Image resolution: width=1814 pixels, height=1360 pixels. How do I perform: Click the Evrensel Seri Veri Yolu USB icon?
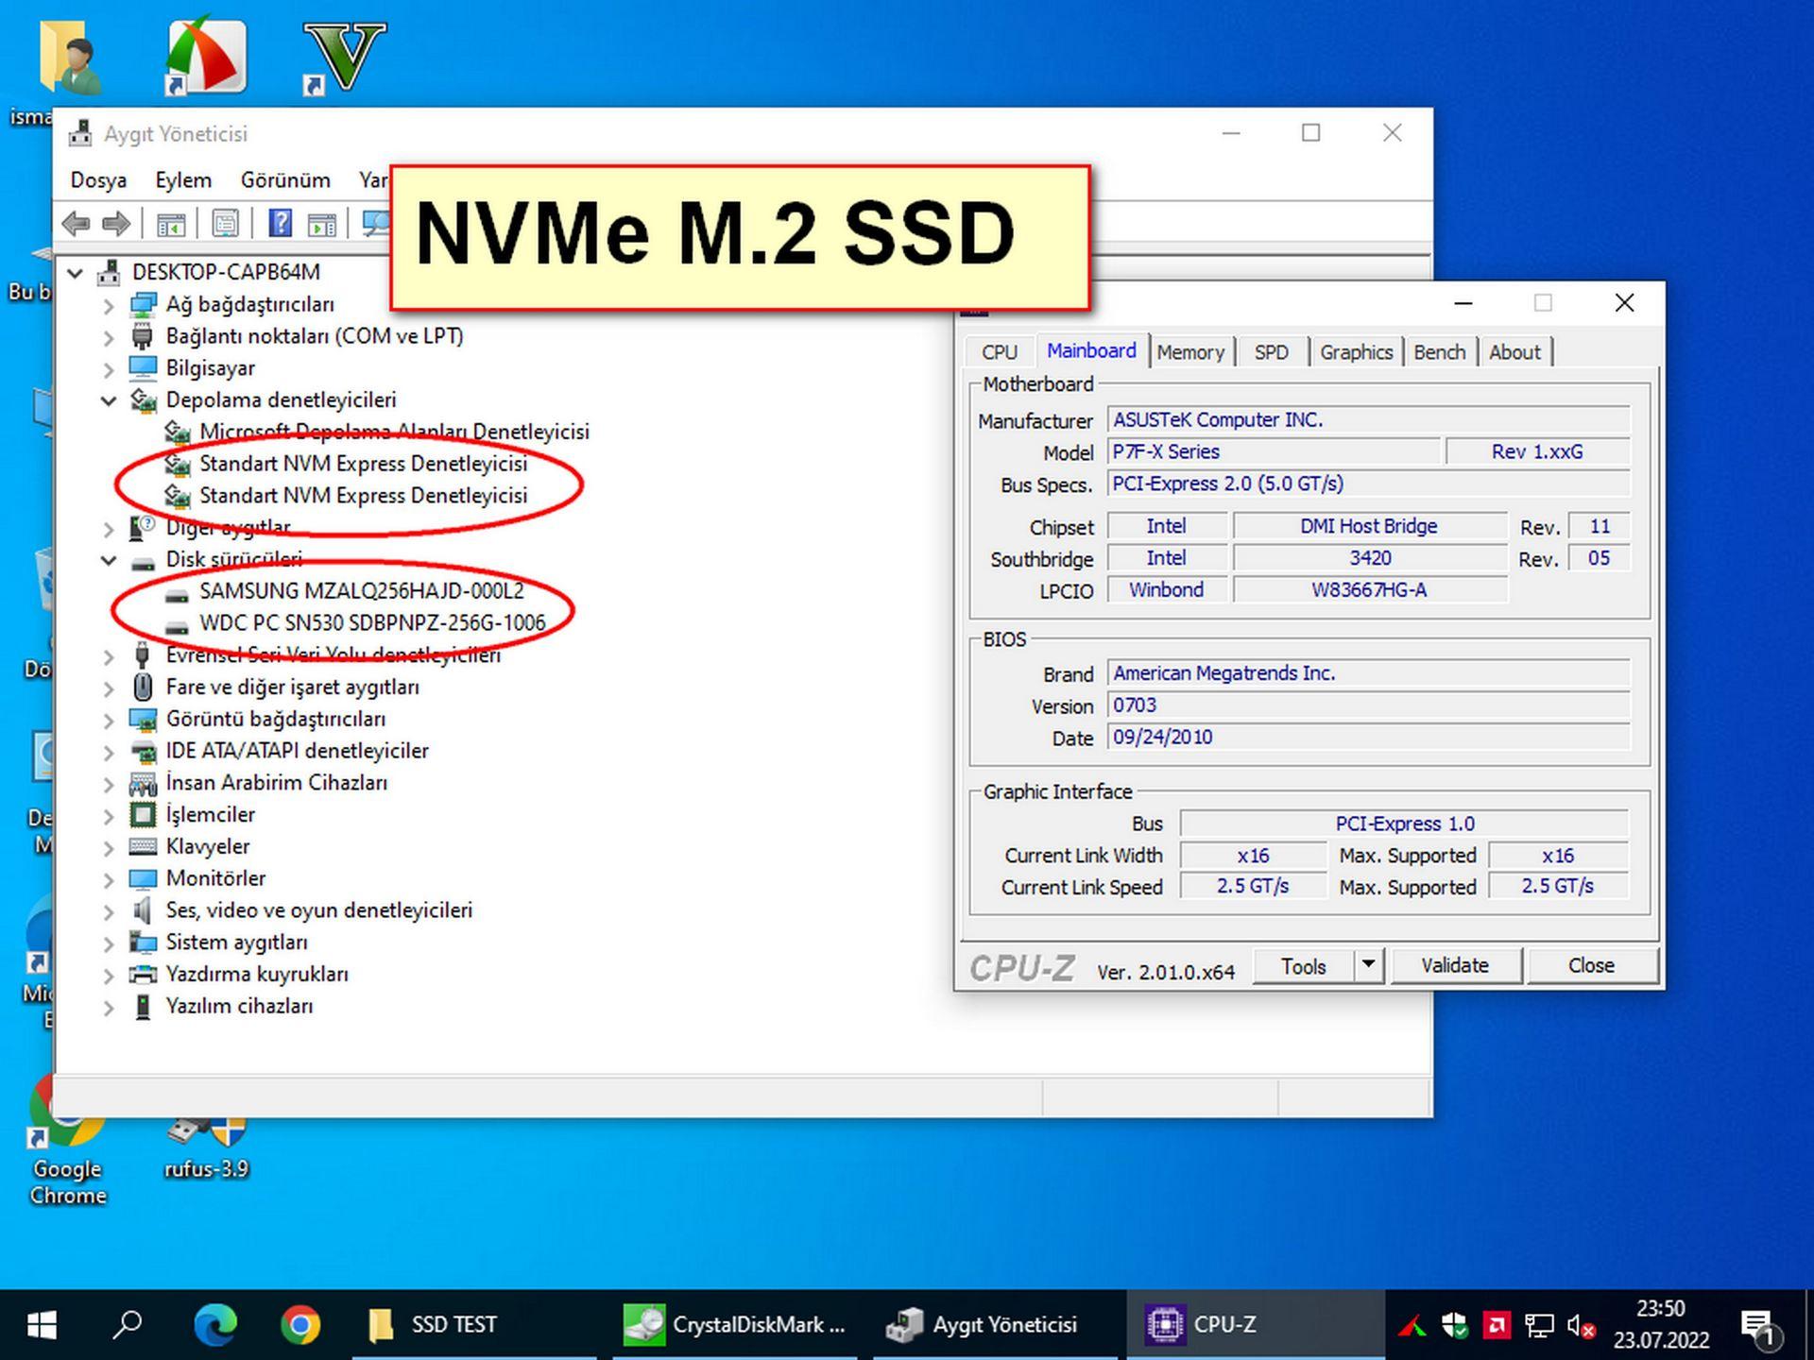point(143,654)
